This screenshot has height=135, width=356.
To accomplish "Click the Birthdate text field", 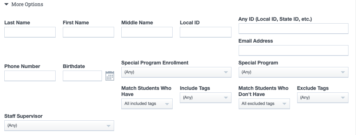I will pyautogui.click(x=82, y=76).
